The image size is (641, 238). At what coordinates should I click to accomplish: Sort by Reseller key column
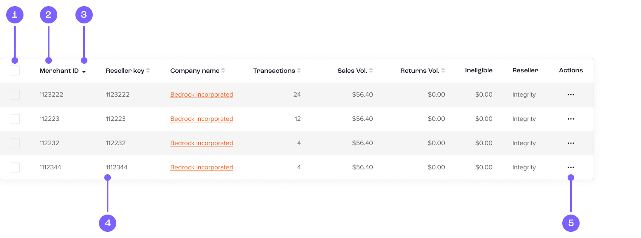[x=148, y=71]
